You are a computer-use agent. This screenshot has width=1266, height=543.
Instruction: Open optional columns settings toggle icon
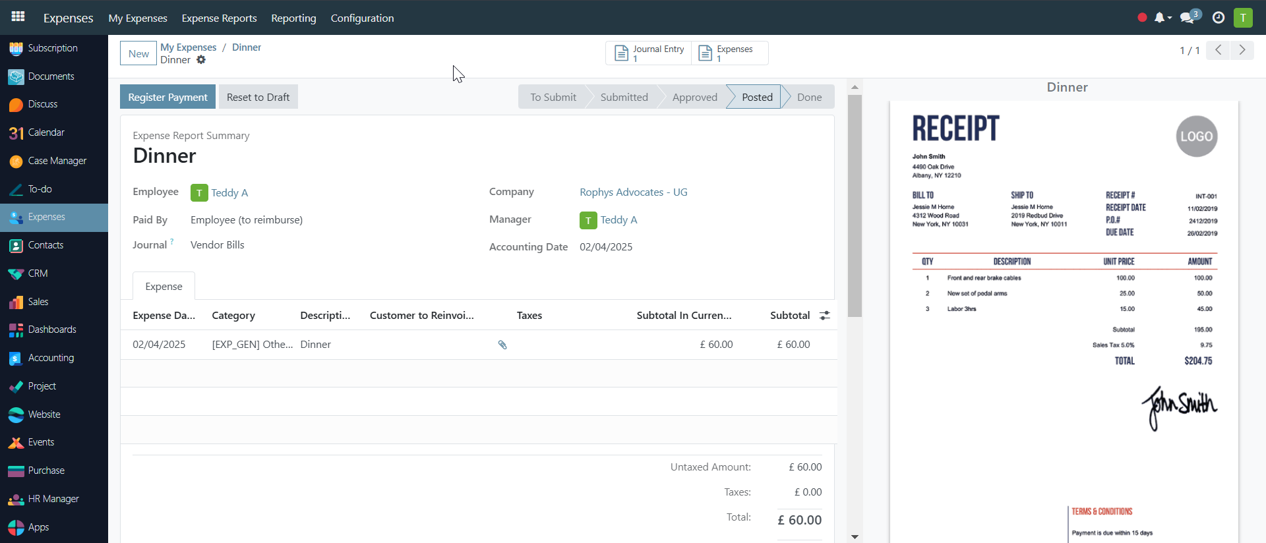[x=824, y=316]
